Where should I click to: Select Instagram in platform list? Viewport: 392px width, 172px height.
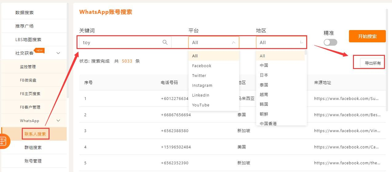click(214, 85)
